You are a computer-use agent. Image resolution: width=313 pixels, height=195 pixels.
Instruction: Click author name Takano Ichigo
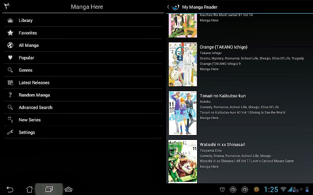[x=211, y=53]
